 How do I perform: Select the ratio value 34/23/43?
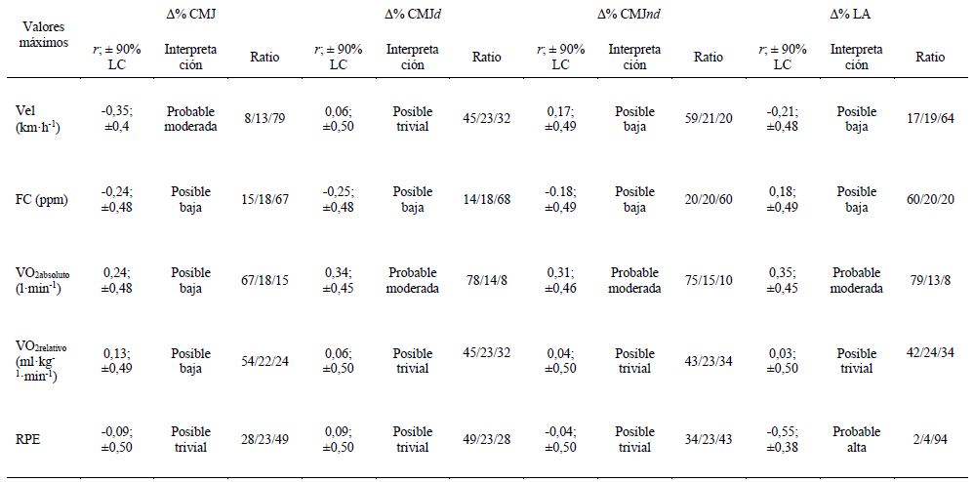(708, 439)
